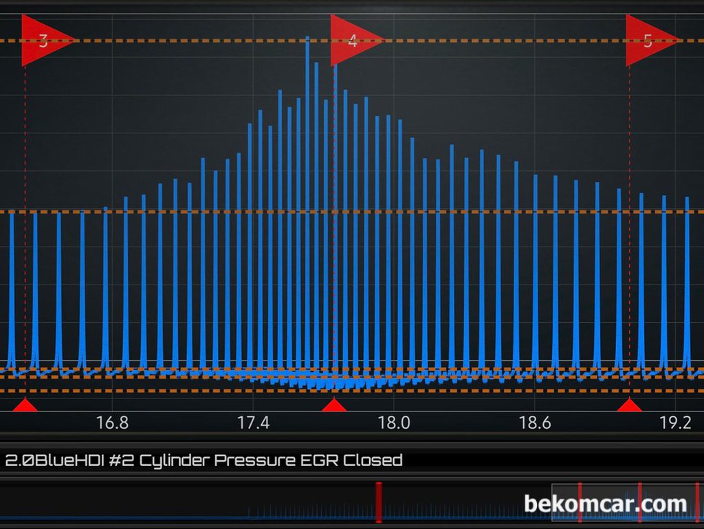Click the 17.4 time axis label

click(x=253, y=423)
